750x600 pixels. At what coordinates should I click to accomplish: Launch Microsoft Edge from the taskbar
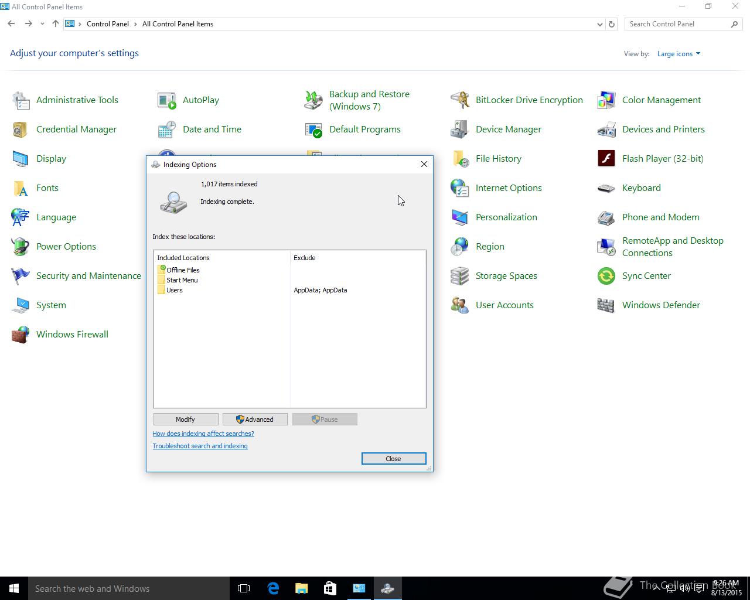(273, 588)
